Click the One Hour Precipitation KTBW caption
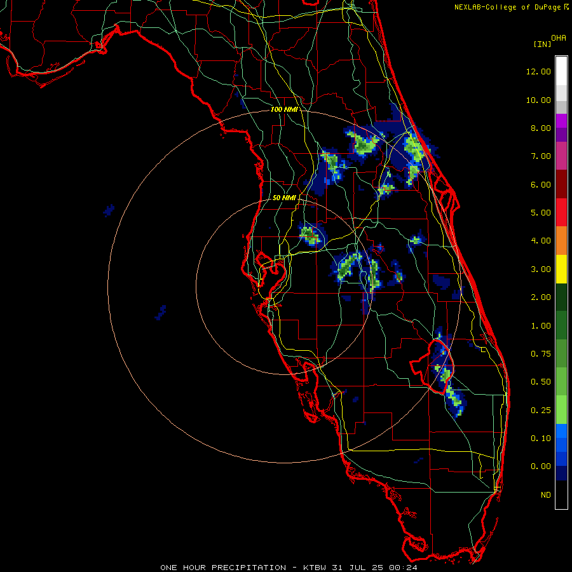This screenshot has height=572, width=572. [289, 568]
